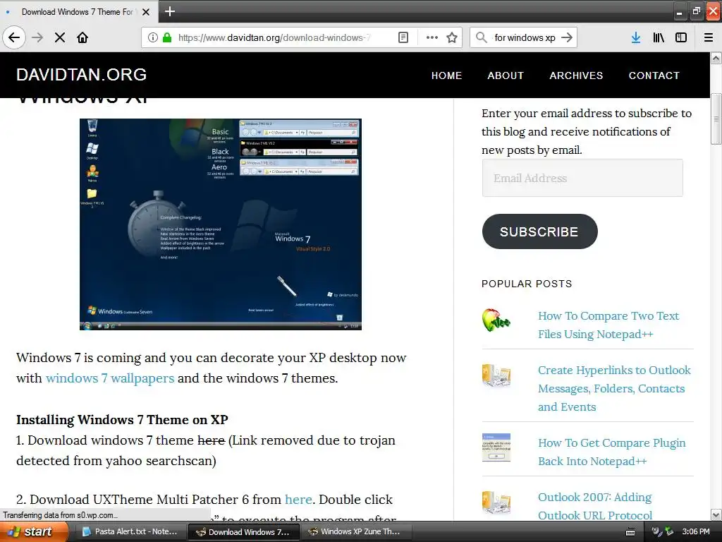Close the Download Windows 7 Theme tab

[146, 12]
